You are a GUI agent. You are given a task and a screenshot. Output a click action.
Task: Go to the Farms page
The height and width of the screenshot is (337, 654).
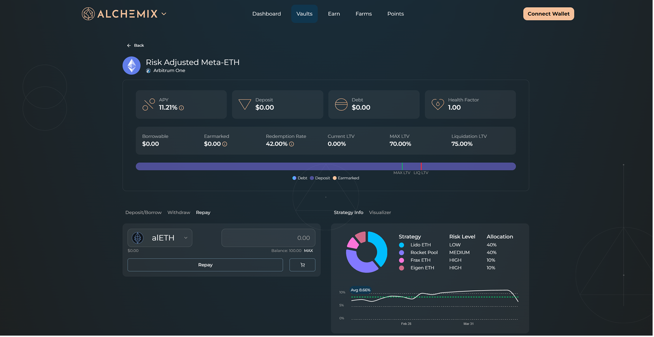tap(363, 14)
